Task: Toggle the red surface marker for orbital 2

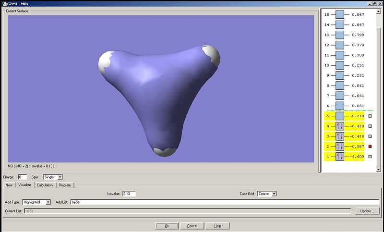Action: (x=370, y=147)
